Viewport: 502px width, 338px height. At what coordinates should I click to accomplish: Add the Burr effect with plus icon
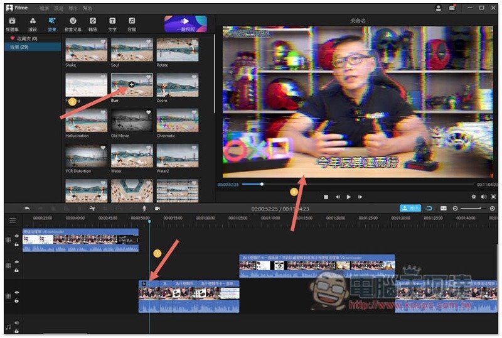(x=131, y=84)
